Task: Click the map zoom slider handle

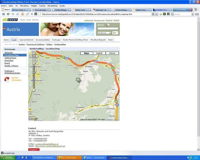Action: pyautogui.click(x=34, y=72)
